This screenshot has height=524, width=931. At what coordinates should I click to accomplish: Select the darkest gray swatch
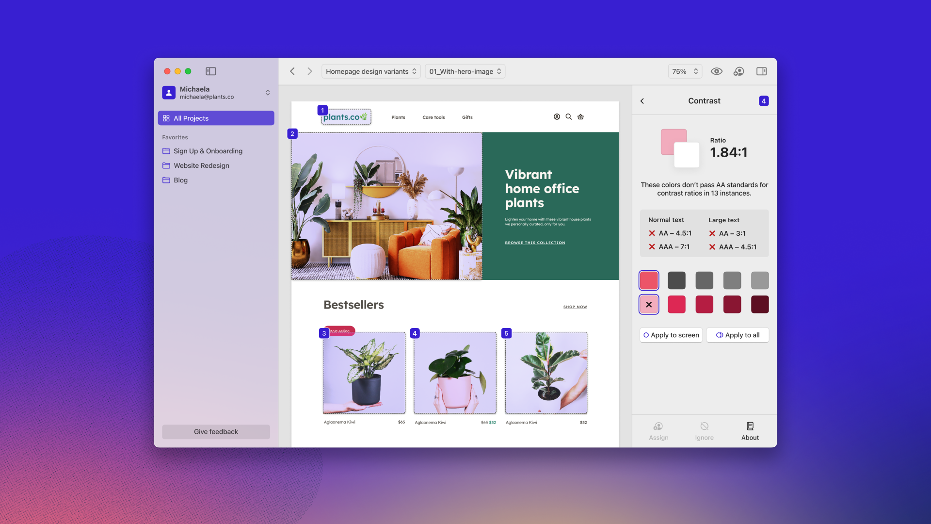point(676,280)
